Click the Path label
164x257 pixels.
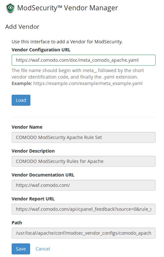[x=17, y=223]
